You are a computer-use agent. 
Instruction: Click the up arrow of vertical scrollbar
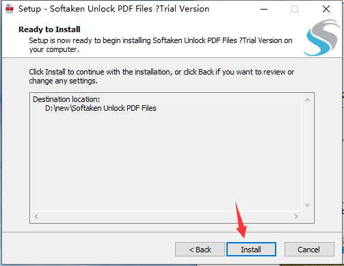(307, 100)
